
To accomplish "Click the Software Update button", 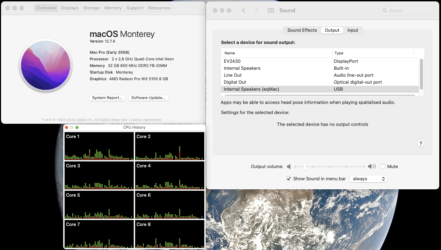I will point(148,98).
